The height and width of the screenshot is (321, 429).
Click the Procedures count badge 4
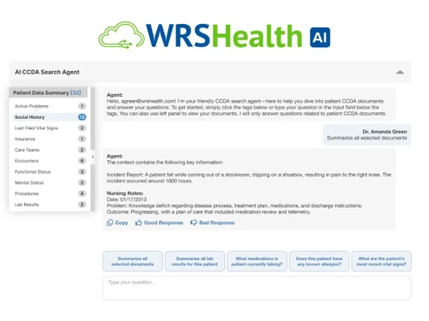coord(82,193)
